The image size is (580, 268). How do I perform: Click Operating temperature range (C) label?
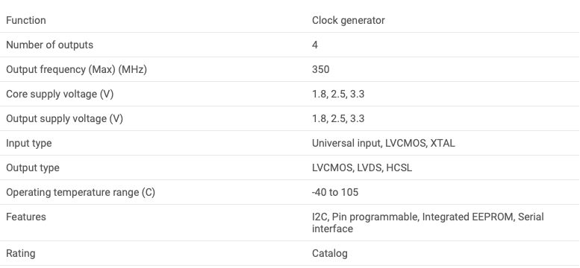[81, 192]
